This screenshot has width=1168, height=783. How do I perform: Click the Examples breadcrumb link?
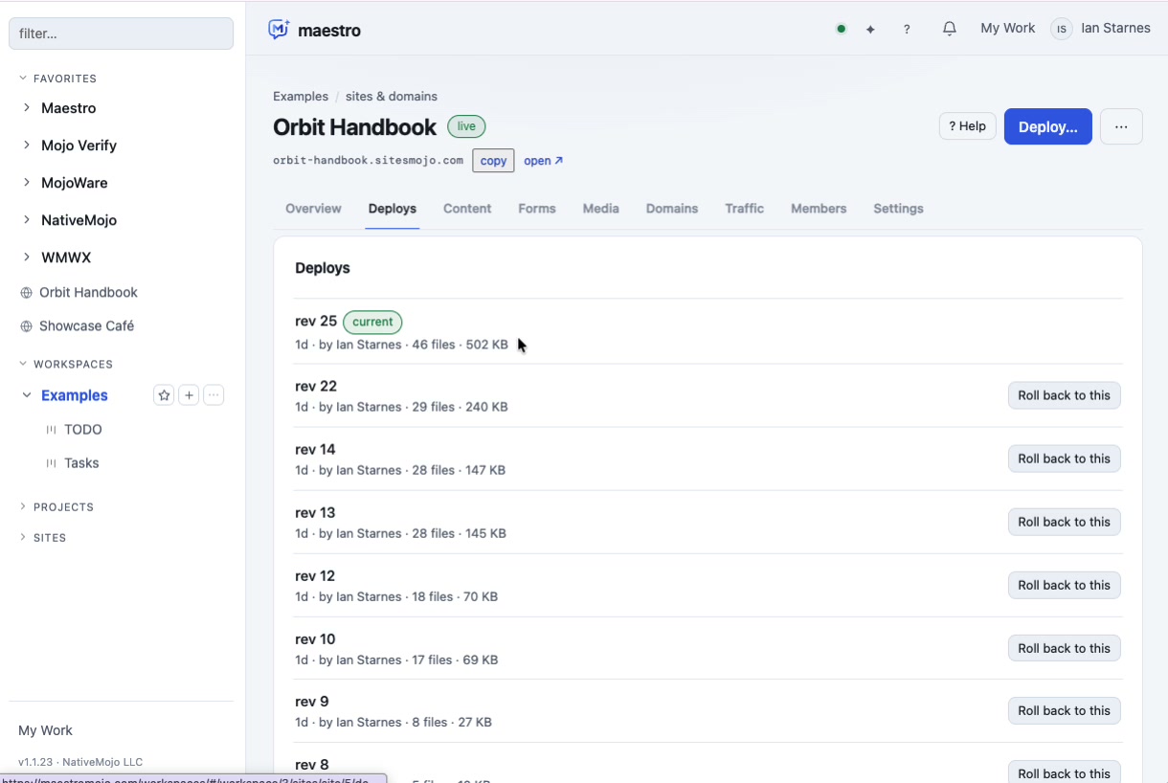[301, 97]
